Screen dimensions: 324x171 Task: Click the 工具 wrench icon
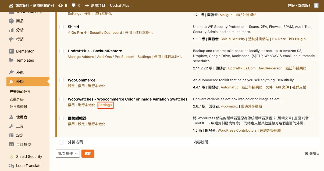point(11,126)
